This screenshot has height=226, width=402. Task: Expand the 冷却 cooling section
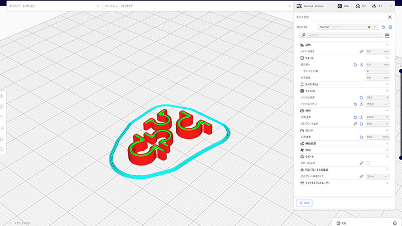pos(387,150)
